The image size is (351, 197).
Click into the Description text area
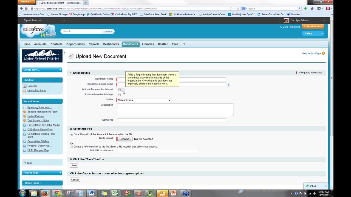tap(175, 110)
